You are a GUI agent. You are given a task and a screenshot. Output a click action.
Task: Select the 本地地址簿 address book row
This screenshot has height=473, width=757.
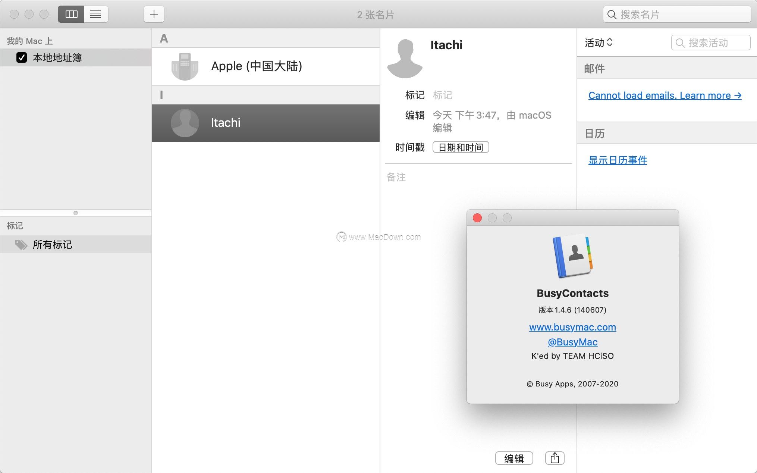point(76,57)
